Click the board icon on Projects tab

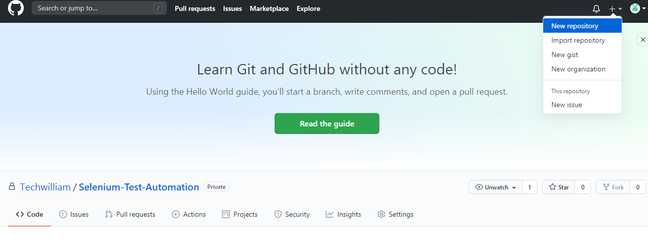coord(226,214)
